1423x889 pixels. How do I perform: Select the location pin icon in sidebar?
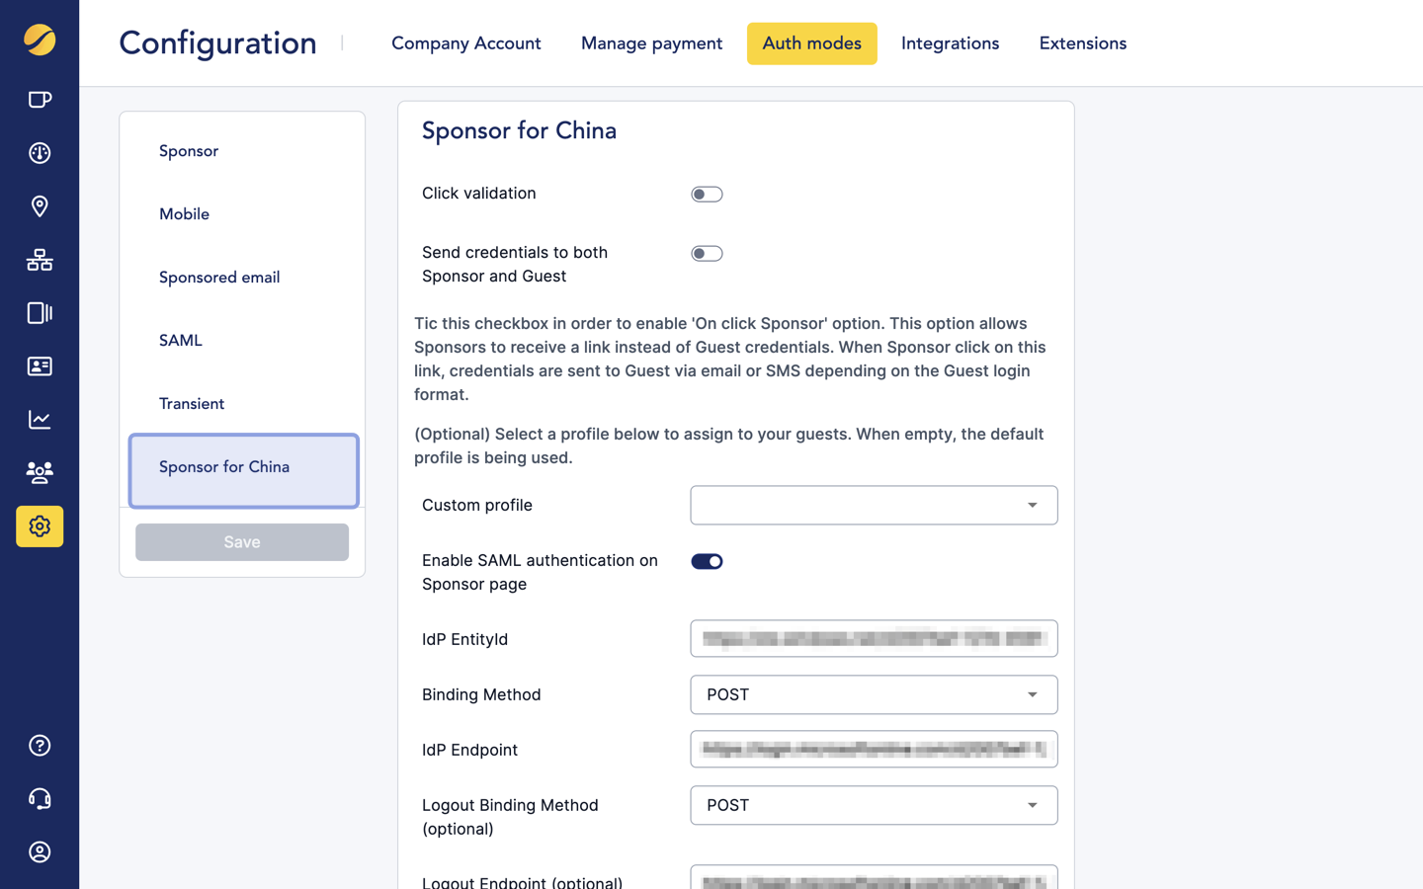(40, 206)
